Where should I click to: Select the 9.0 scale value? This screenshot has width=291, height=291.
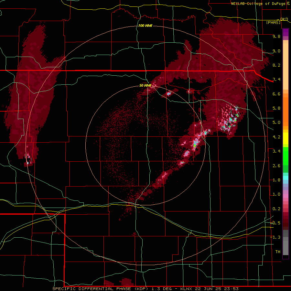point(276,51)
